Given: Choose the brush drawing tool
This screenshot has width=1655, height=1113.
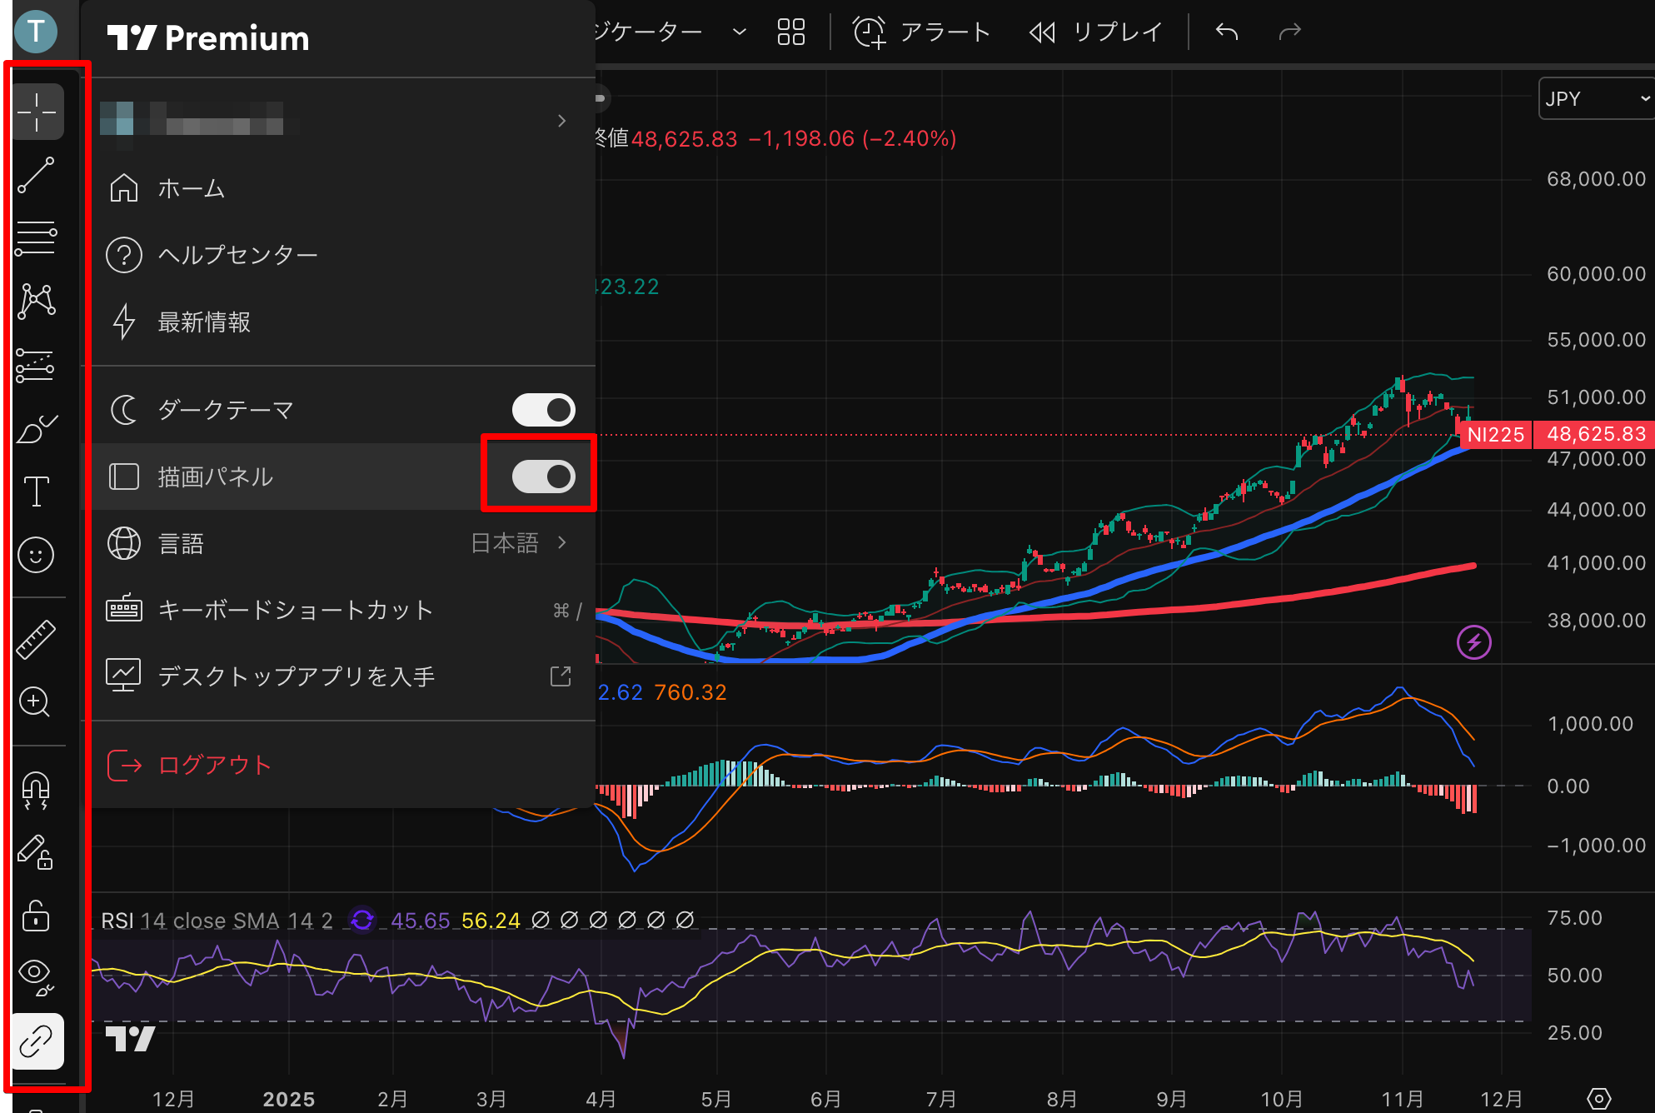Looking at the screenshot, I should click(37, 429).
